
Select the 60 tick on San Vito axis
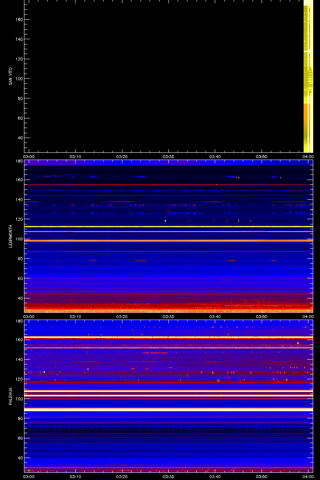click(21, 118)
